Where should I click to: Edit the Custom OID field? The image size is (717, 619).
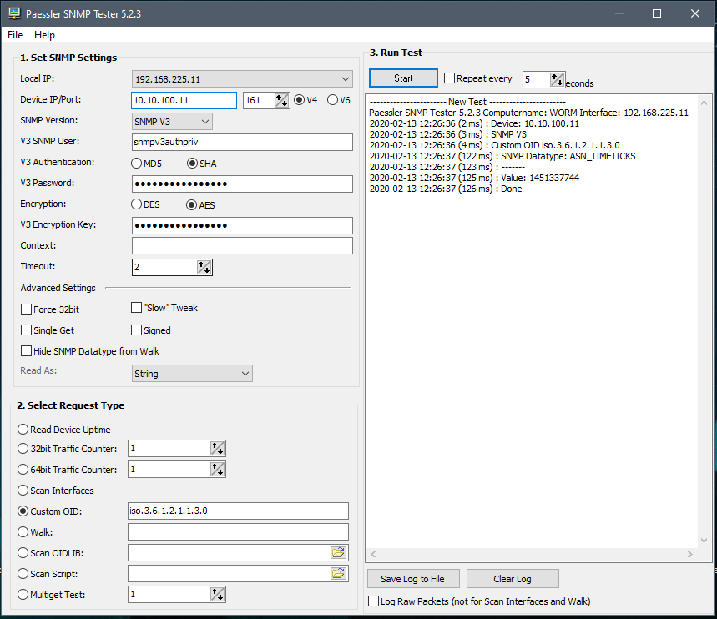(x=238, y=511)
